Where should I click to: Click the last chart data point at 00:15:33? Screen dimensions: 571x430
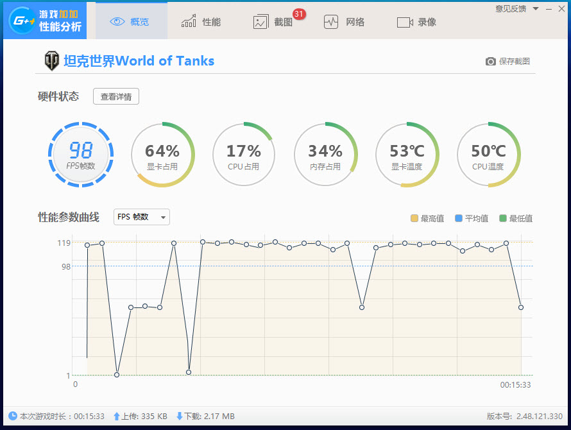pyautogui.click(x=521, y=307)
